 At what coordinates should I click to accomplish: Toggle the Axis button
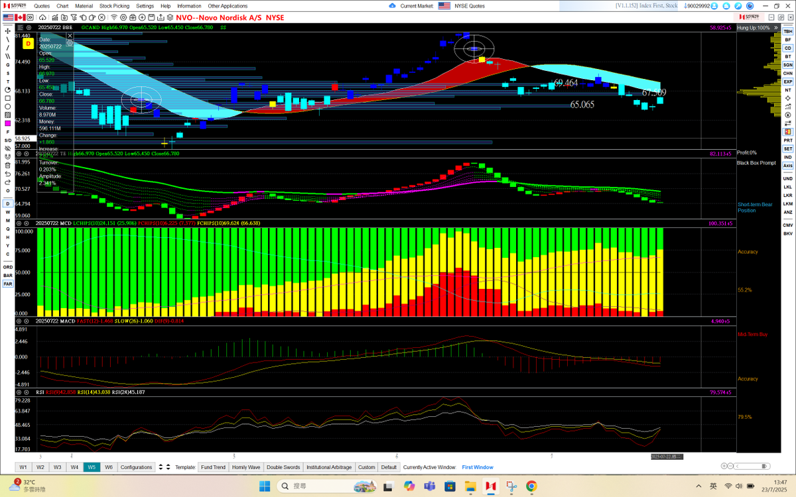tap(787, 166)
